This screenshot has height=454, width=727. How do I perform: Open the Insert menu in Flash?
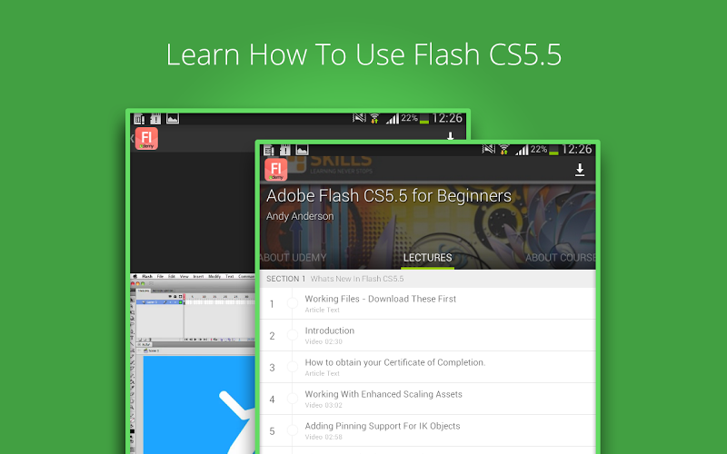coord(198,276)
